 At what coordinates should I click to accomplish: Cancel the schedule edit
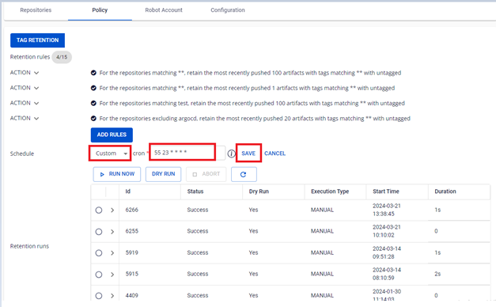pyautogui.click(x=275, y=153)
